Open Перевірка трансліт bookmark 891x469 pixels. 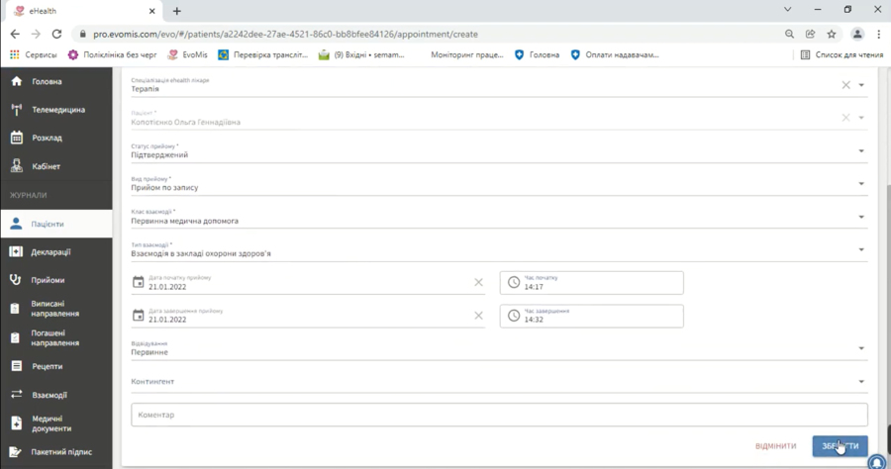[x=262, y=55]
